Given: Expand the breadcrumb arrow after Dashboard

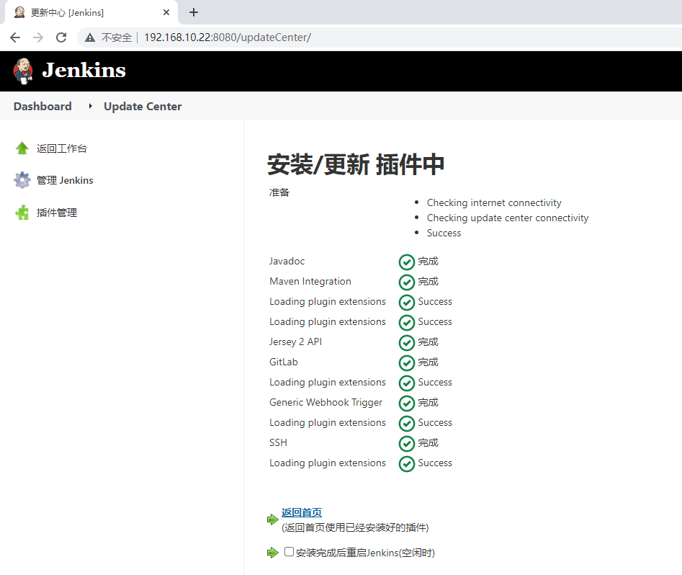Looking at the screenshot, I should (90, 106).
